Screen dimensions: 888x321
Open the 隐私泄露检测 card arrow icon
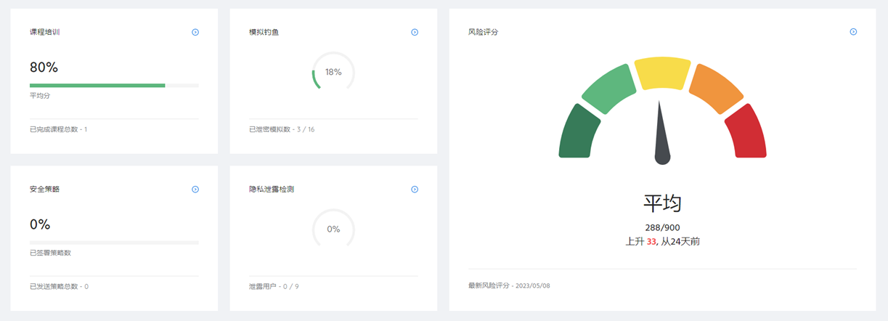415,189
